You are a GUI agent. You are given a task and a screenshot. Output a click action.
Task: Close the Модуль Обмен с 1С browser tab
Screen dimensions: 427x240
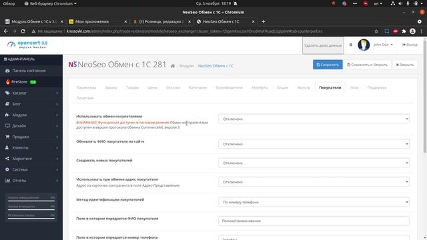point(62,21)
